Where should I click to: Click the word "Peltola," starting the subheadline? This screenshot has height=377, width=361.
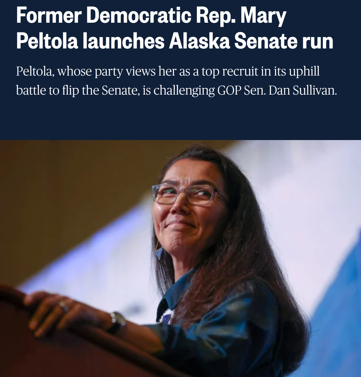(35, 72)
